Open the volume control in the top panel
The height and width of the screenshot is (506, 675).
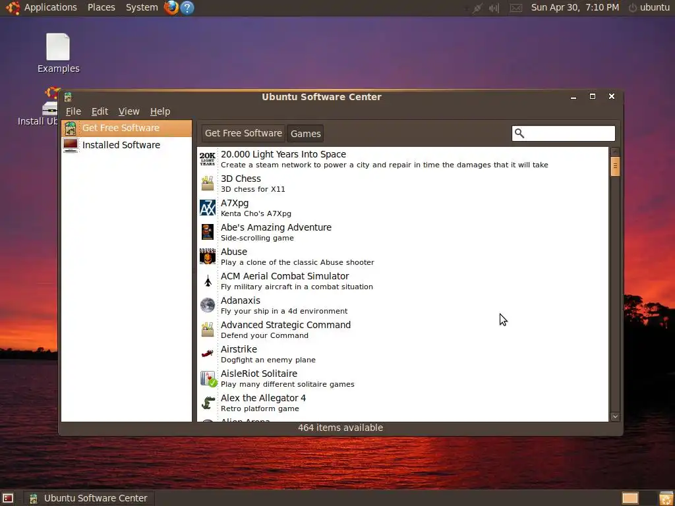(494, 8)
